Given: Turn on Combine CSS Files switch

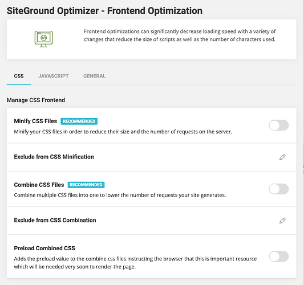Looking at the screenshot, I should [x=278, y=189].
